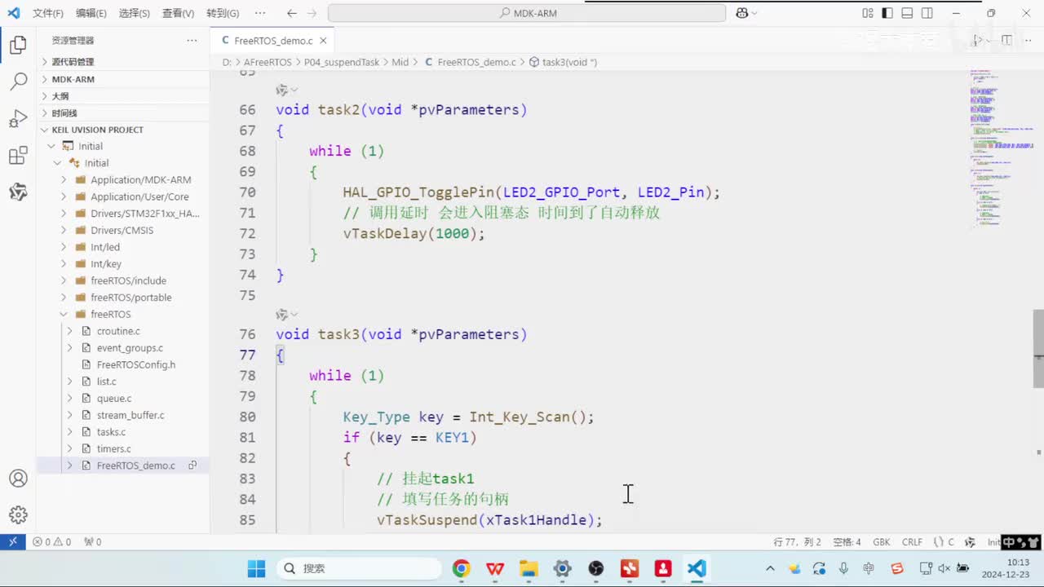This screenshot has width=1044, height=587.
Task: Expand the Drivers/CMSIS folder
Action: tap(122, 231)
